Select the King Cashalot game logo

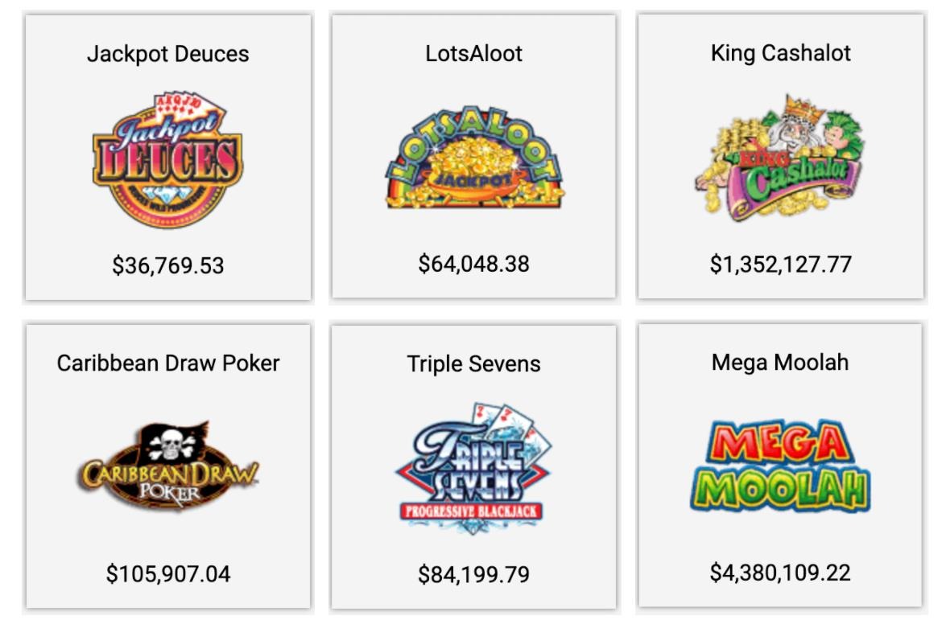coord(779,157)
